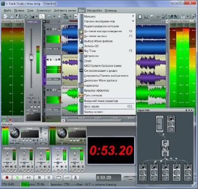198x189 pixels.
Task: Open the Трек menu
Action: point(30,10)
